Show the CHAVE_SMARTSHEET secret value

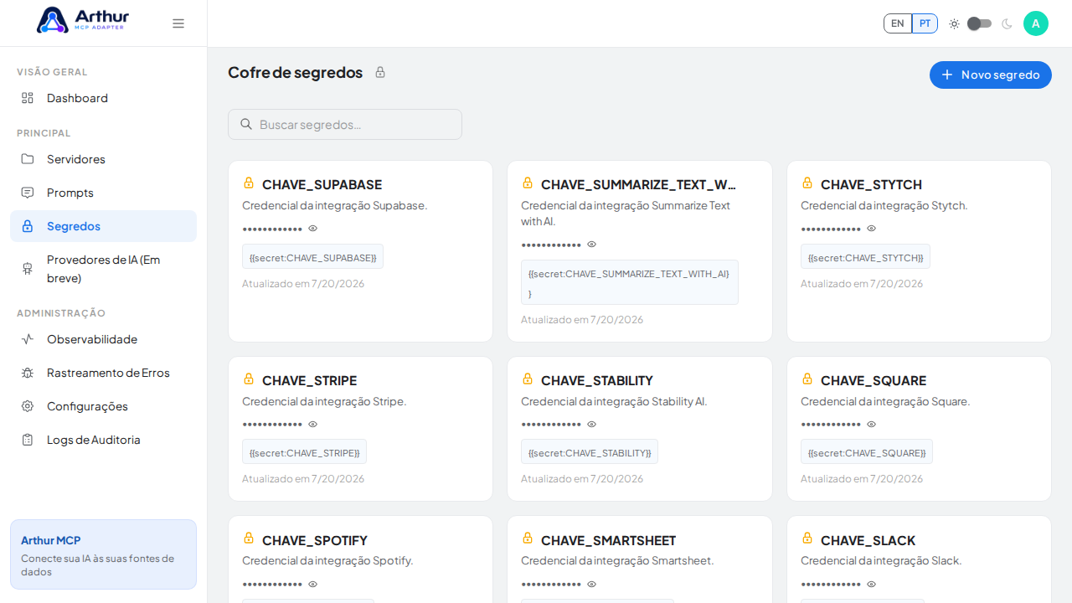click(x=591, y=584)
